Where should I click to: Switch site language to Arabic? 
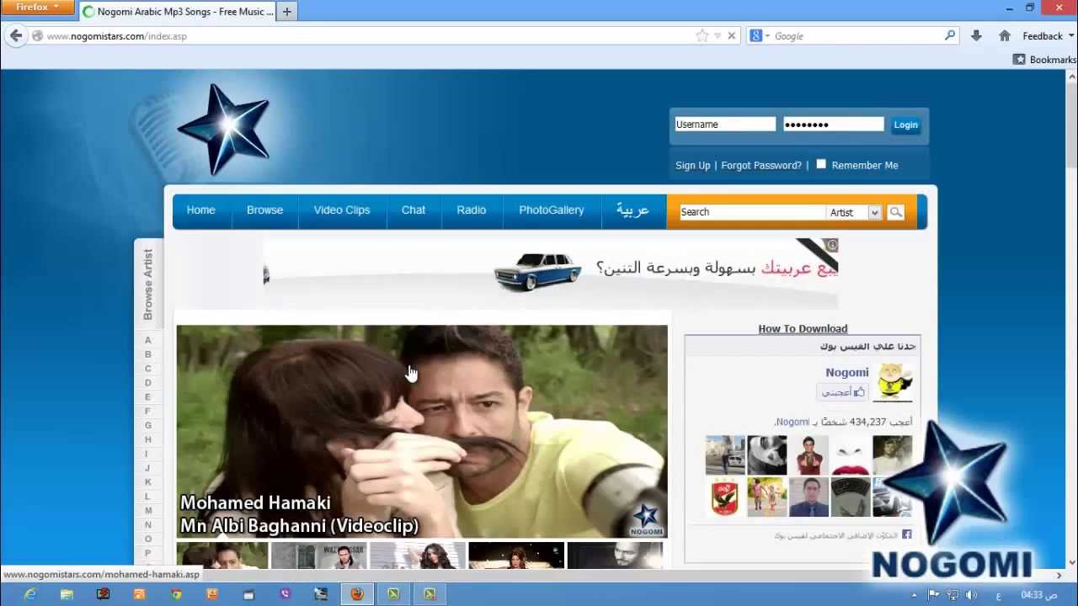[x=632, y=210]
